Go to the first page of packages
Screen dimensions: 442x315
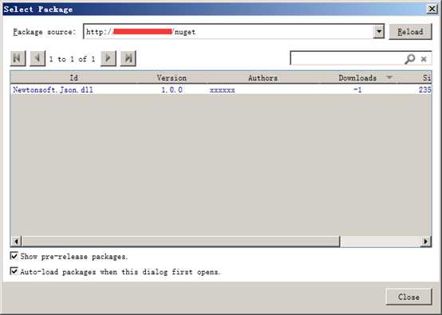coord(18,58)
